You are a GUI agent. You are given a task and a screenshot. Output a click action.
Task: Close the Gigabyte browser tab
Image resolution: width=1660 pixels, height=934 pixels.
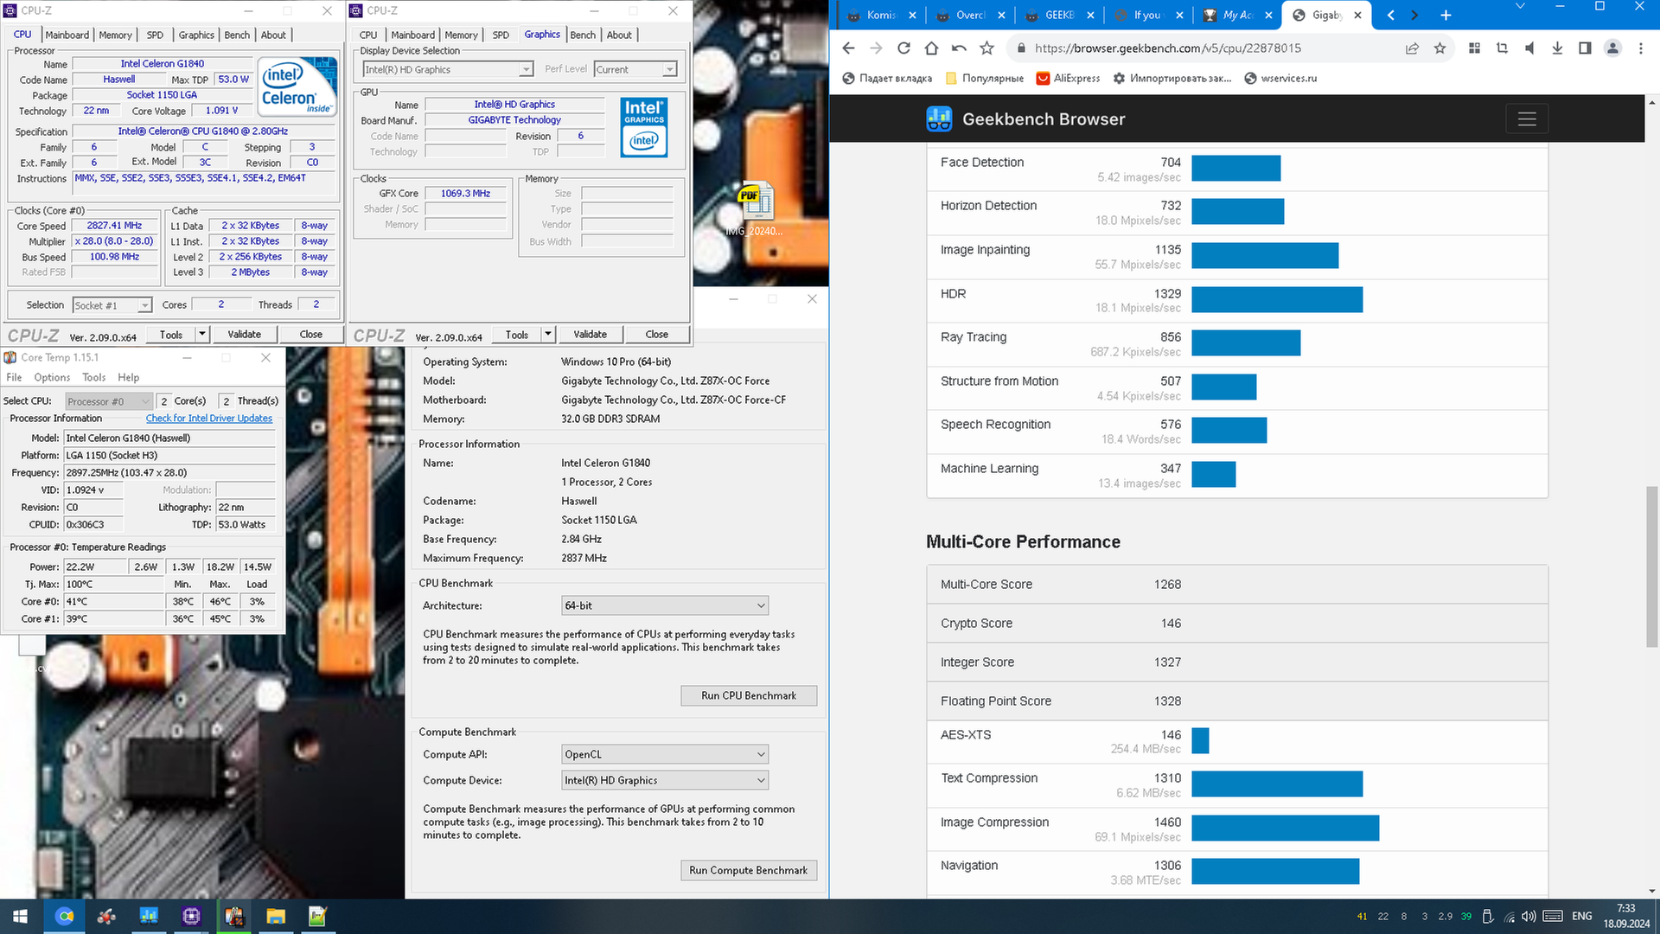1357,15
